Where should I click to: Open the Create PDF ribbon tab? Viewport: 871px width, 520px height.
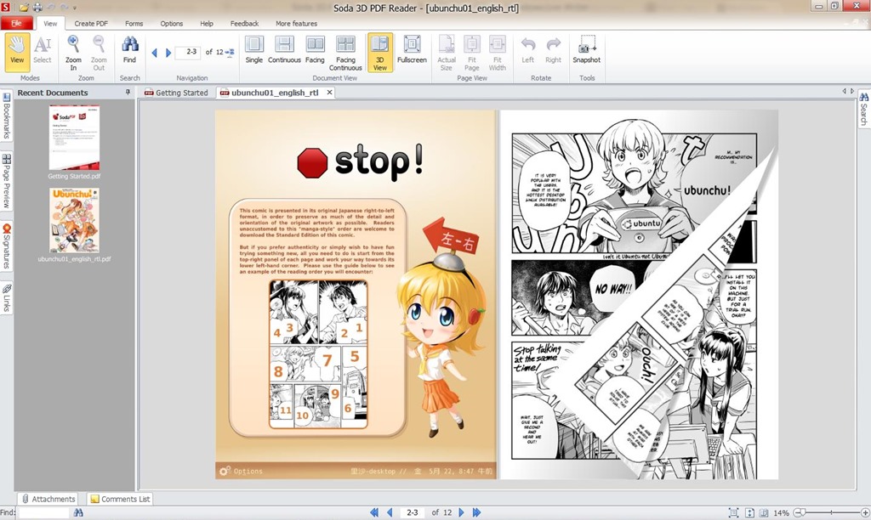[x=91, y=23]
